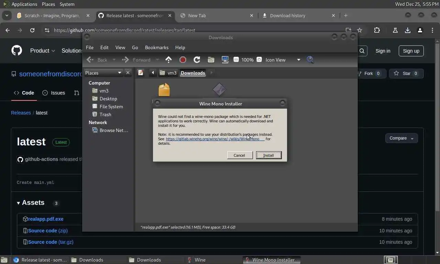The image size is (440, 264).
Task: Select the archive package file icon
Action: 164,90
